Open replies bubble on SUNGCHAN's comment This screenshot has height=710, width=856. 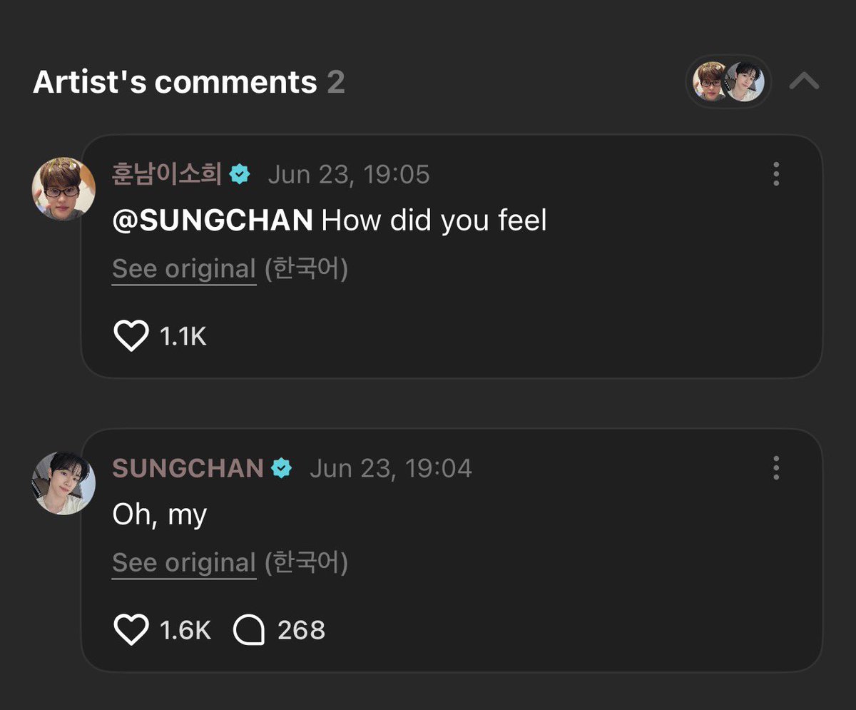point(249,630)
